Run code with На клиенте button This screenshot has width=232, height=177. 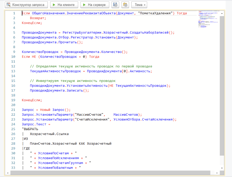64,5
